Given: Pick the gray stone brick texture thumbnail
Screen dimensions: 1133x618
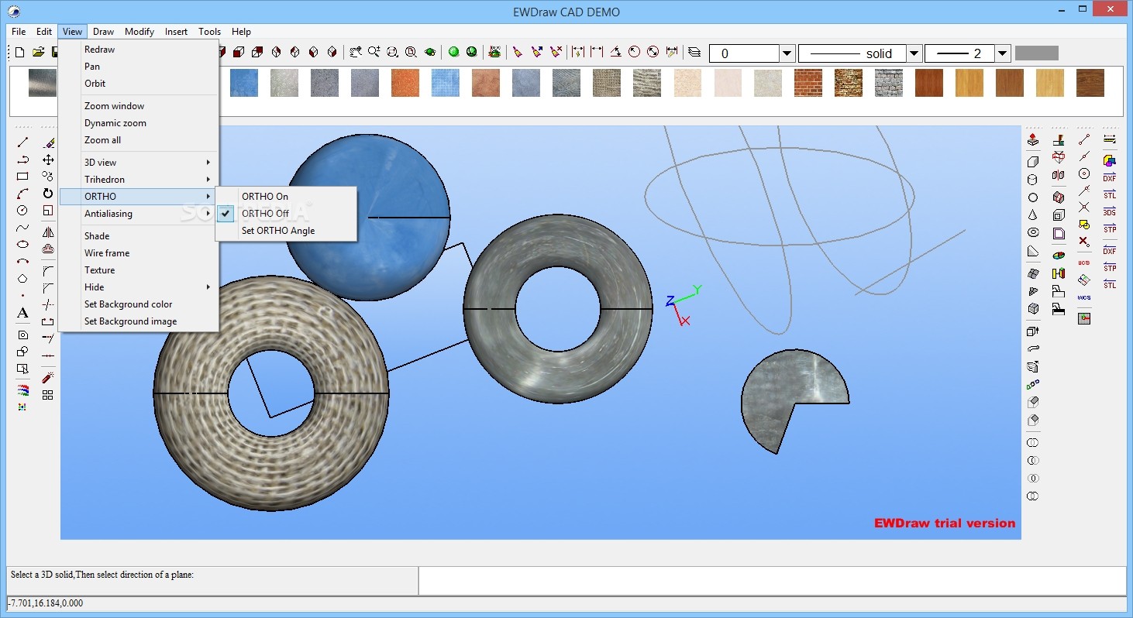Looking at the screenshot, I should click(x=889, y=83).
